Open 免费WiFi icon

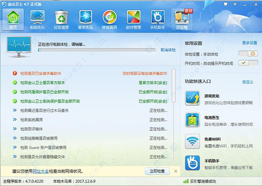pos(192,141)
